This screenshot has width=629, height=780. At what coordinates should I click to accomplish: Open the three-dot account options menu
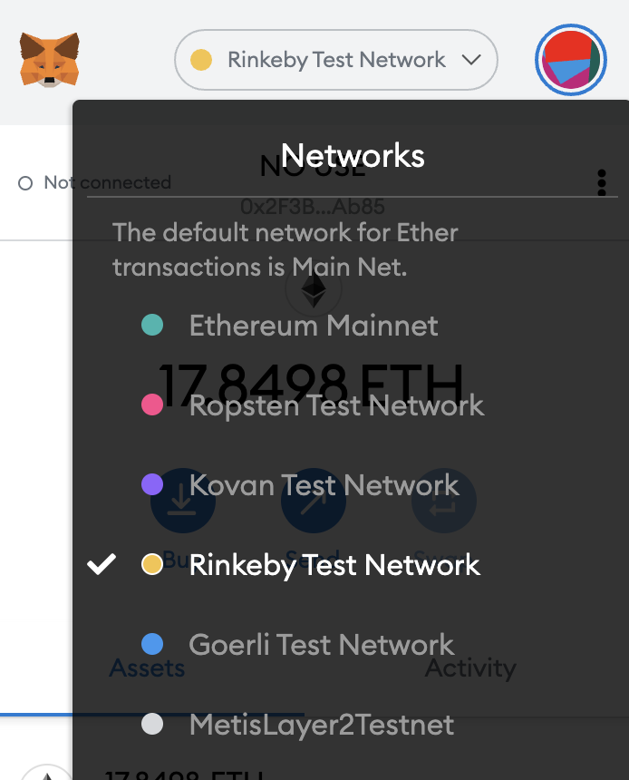click(602, 182)
